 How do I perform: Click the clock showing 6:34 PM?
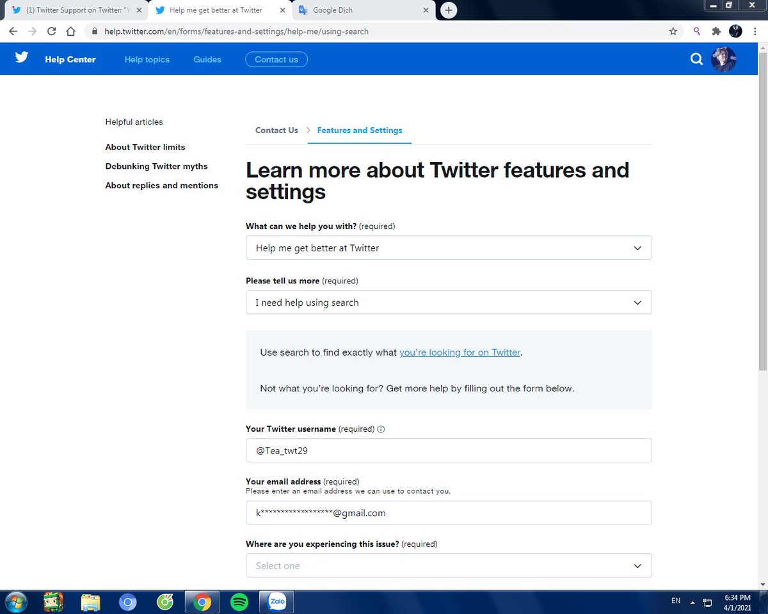[739, 597]
